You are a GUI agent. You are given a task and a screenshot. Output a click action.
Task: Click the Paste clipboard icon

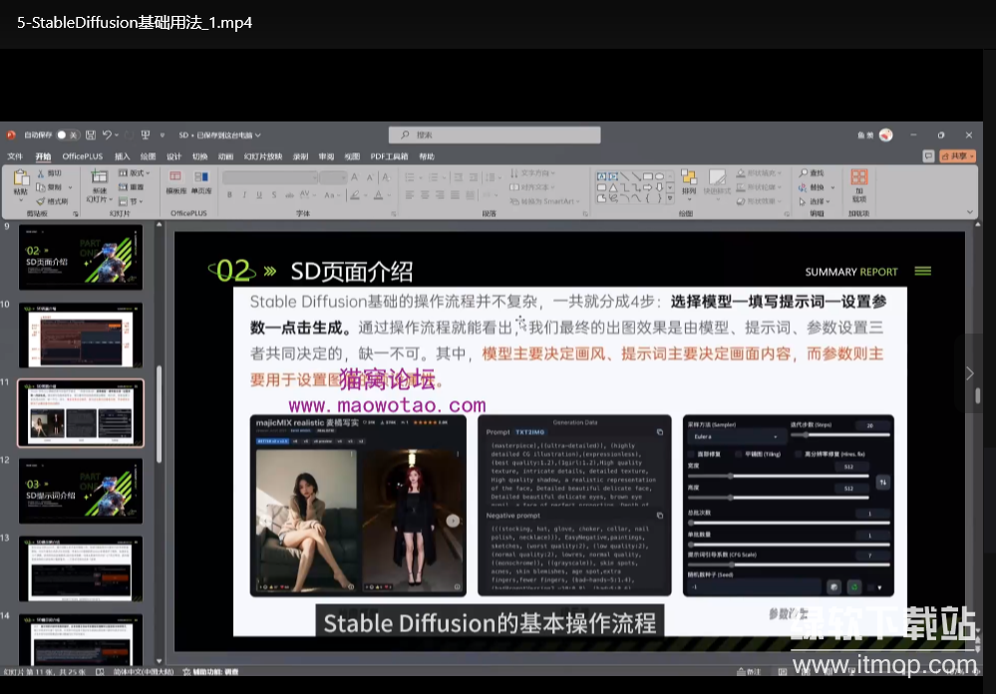(21, 177)
